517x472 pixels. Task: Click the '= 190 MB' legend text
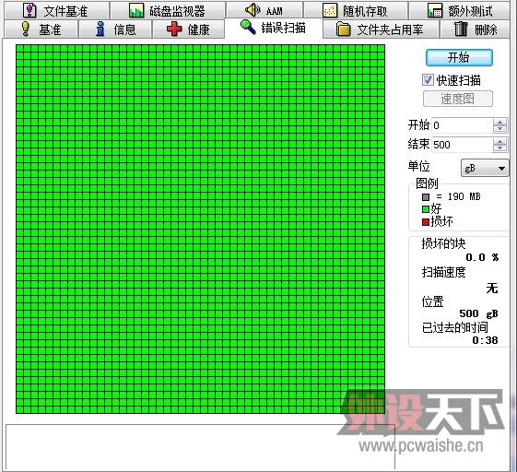point(458,196)
